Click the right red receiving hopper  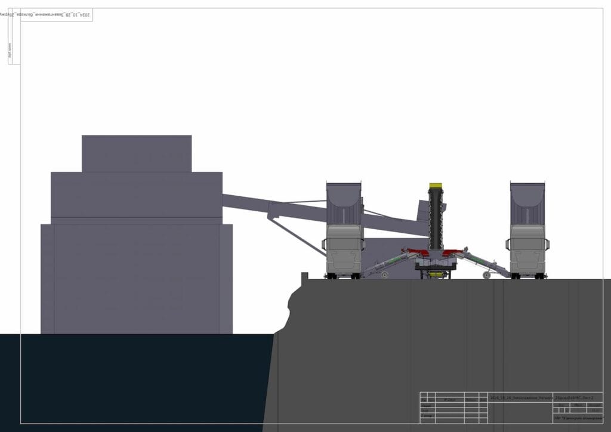(x=452, y=252)
